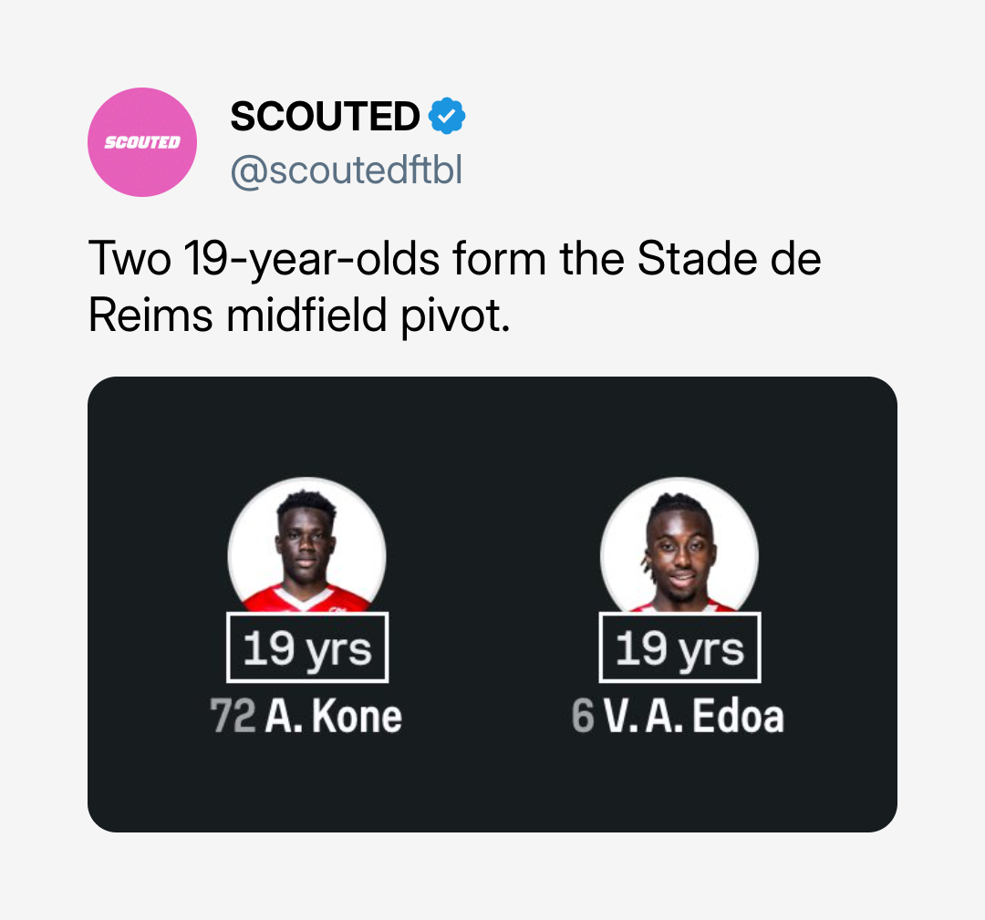Image resolution: width=985 pixels, height=920 pixels.
Task: Click the blue verified badge
Action: tap(447, 116)
